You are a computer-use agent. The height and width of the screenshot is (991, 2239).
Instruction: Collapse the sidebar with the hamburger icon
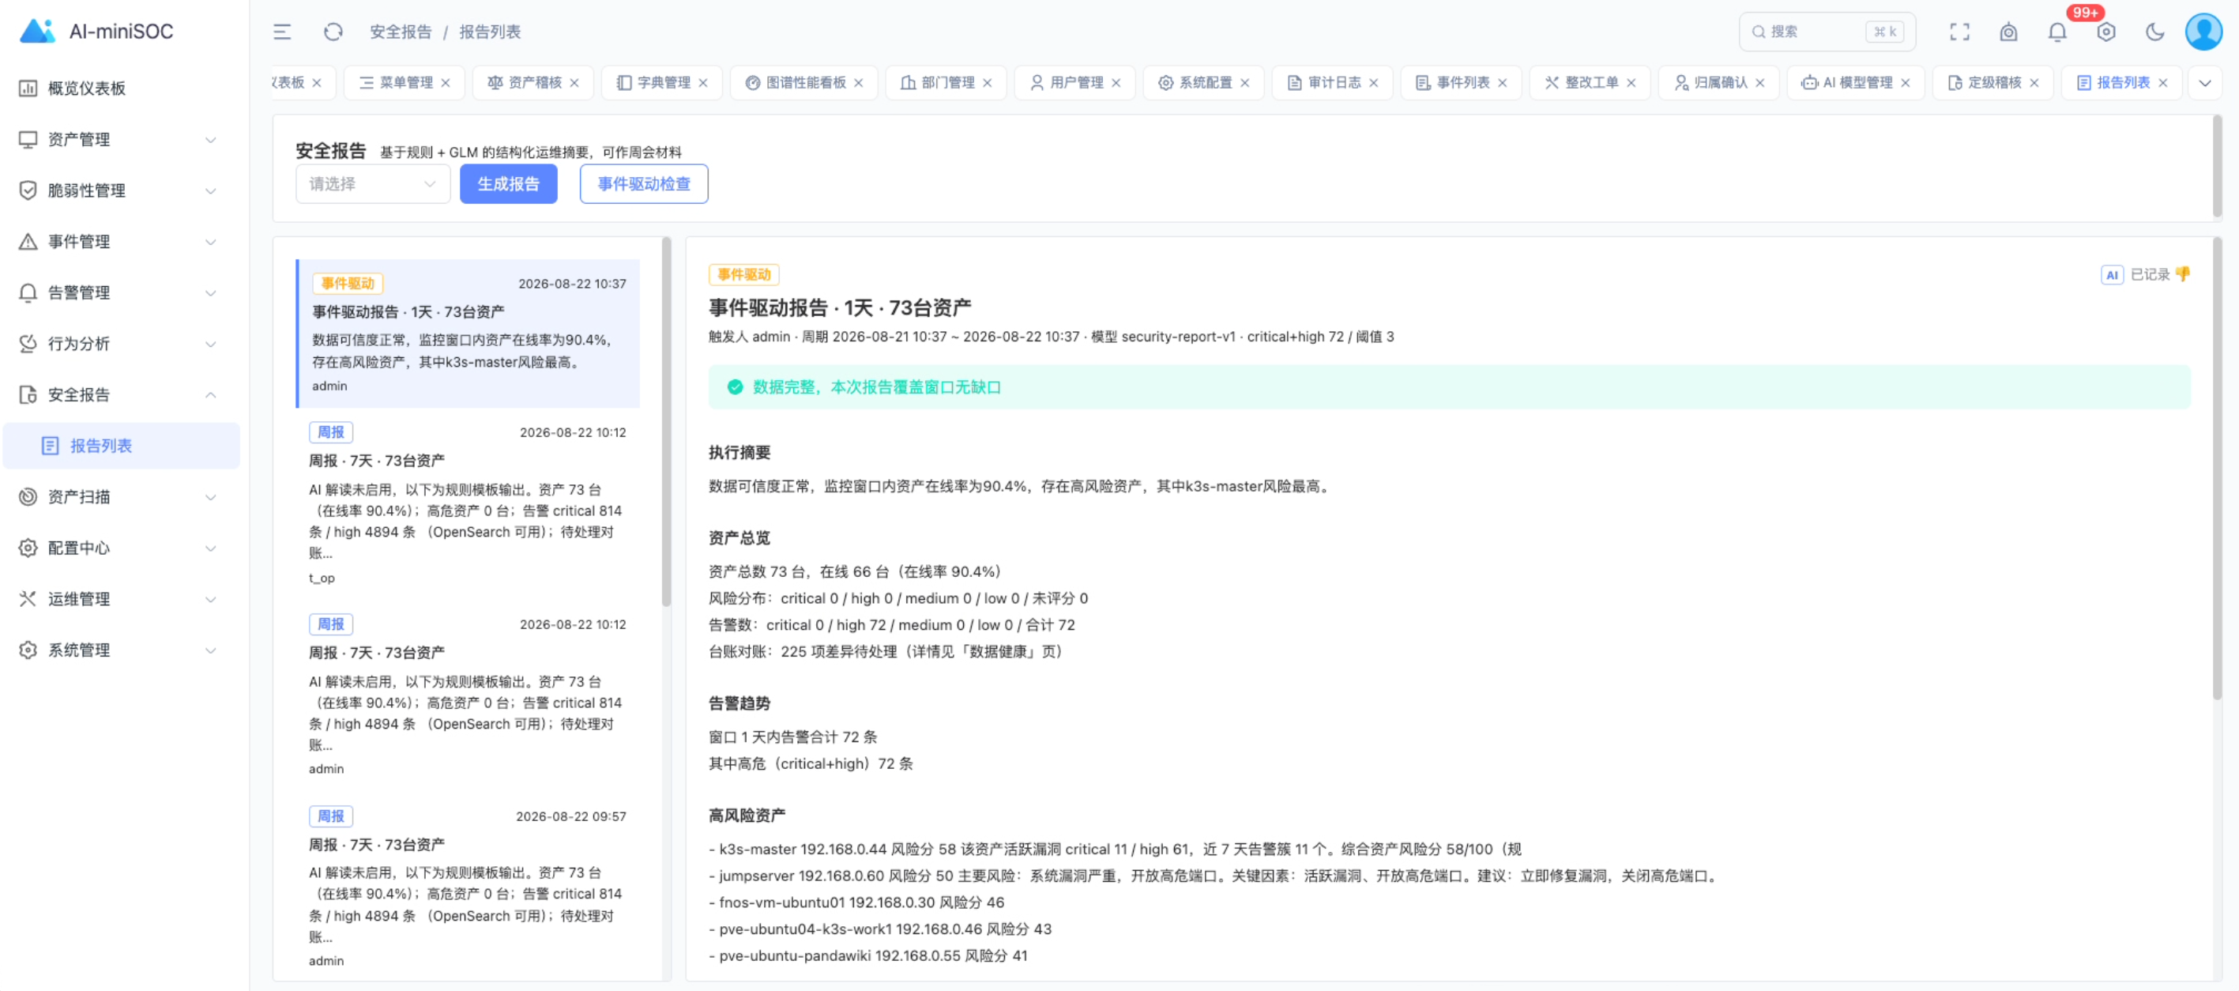(281, 32)
